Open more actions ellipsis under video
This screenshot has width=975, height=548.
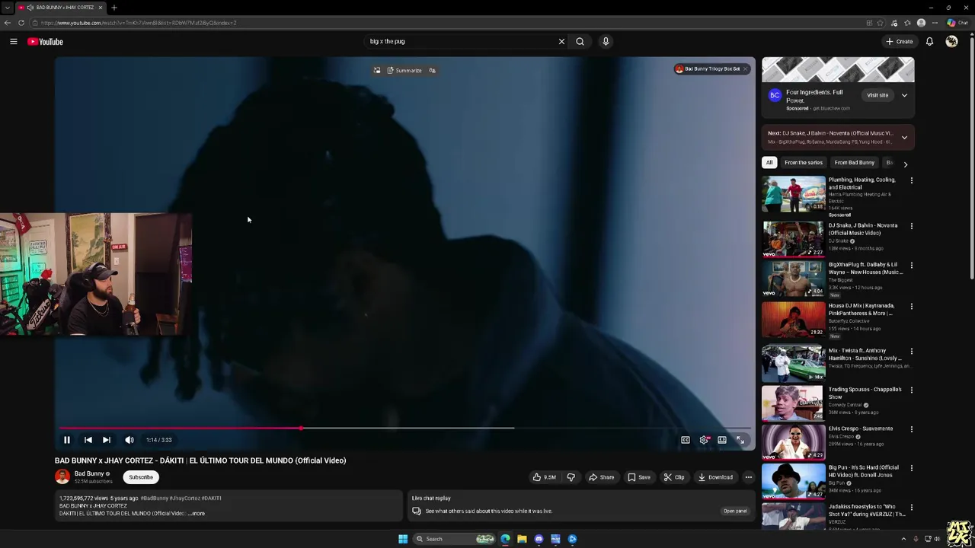tap(748, 477)
